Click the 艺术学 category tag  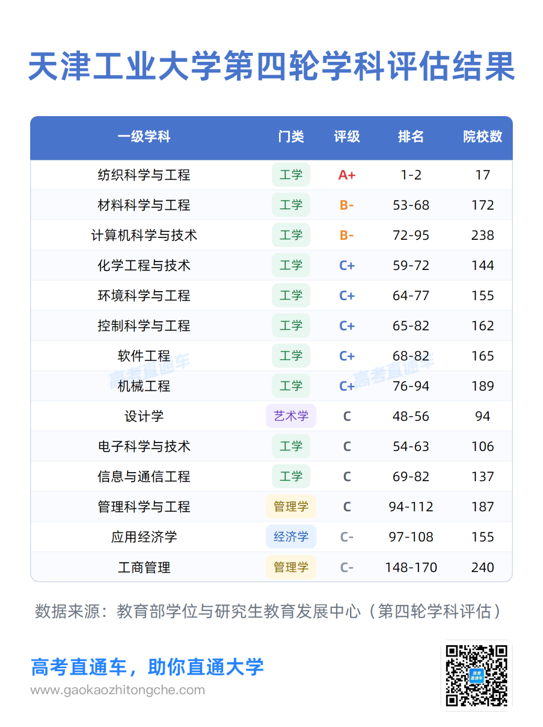[x=291, y=416]
